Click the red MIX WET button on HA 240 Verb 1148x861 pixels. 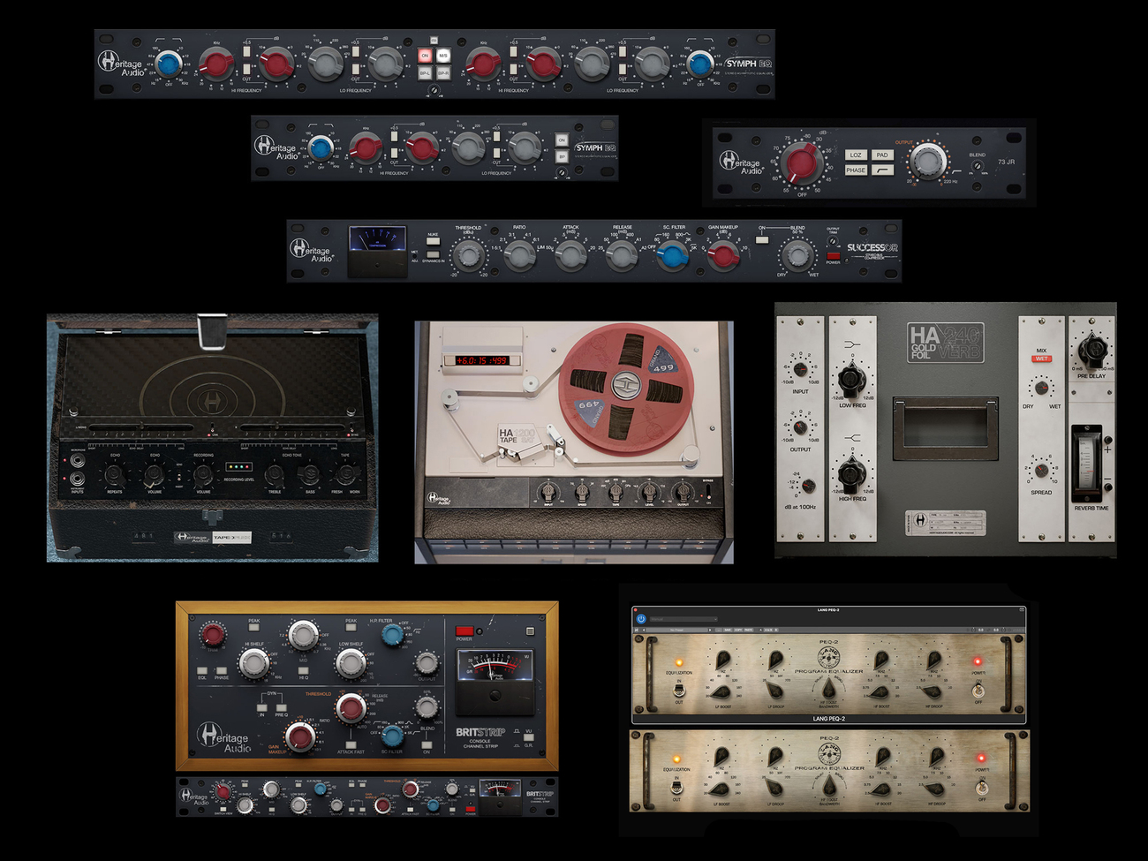pyautogui.click(x=1041, y=359)
